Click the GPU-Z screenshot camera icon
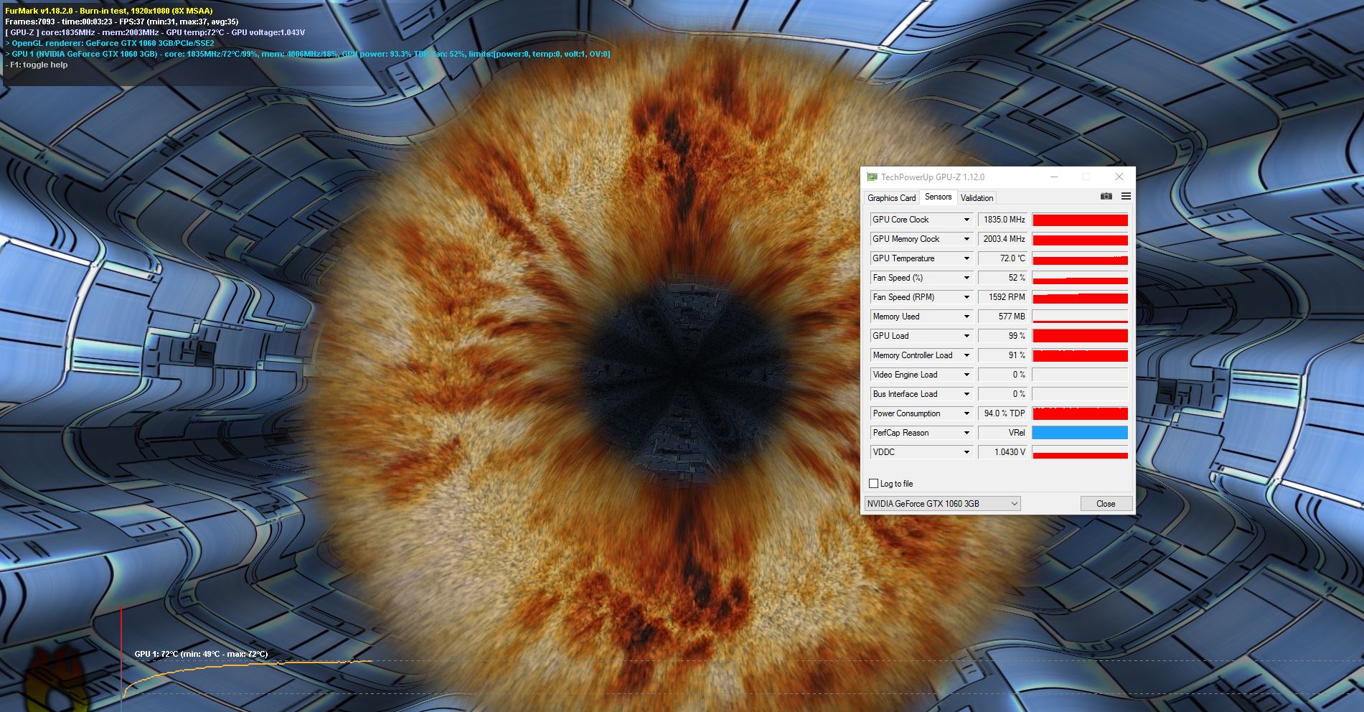The height and width of the screenshot is (712, 1364). 1106,197
